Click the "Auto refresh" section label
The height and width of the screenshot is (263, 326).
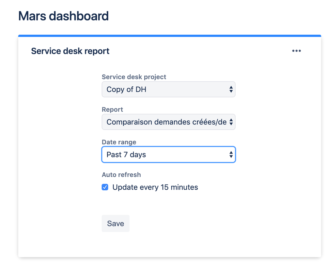pos(121,175)
